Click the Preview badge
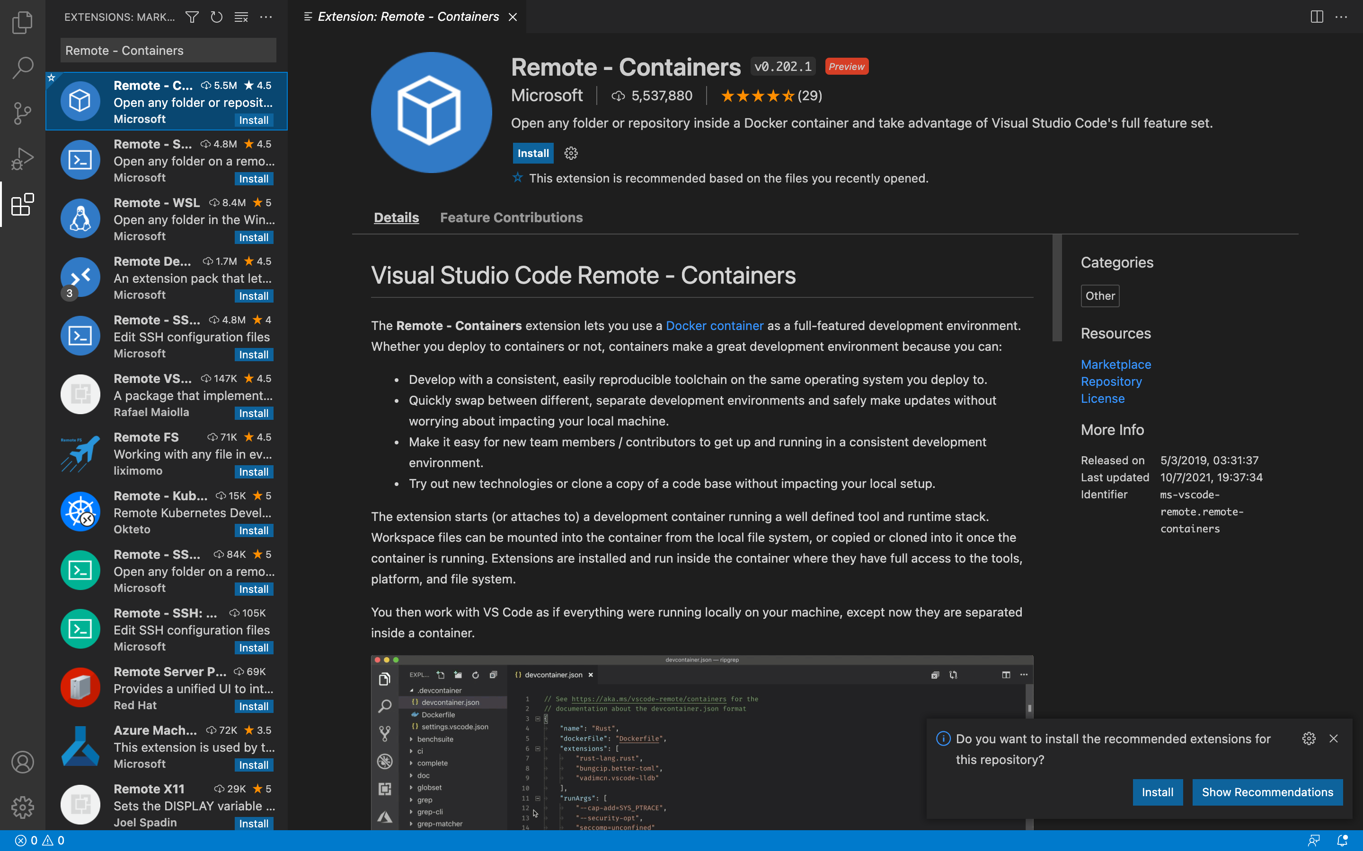 pyautogui.click(x=847, y=66)
